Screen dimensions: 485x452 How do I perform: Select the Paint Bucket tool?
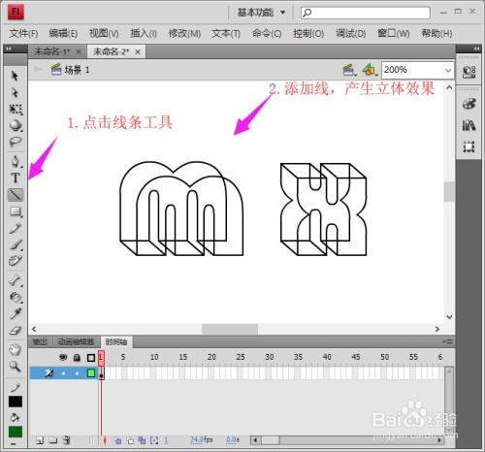16,297
